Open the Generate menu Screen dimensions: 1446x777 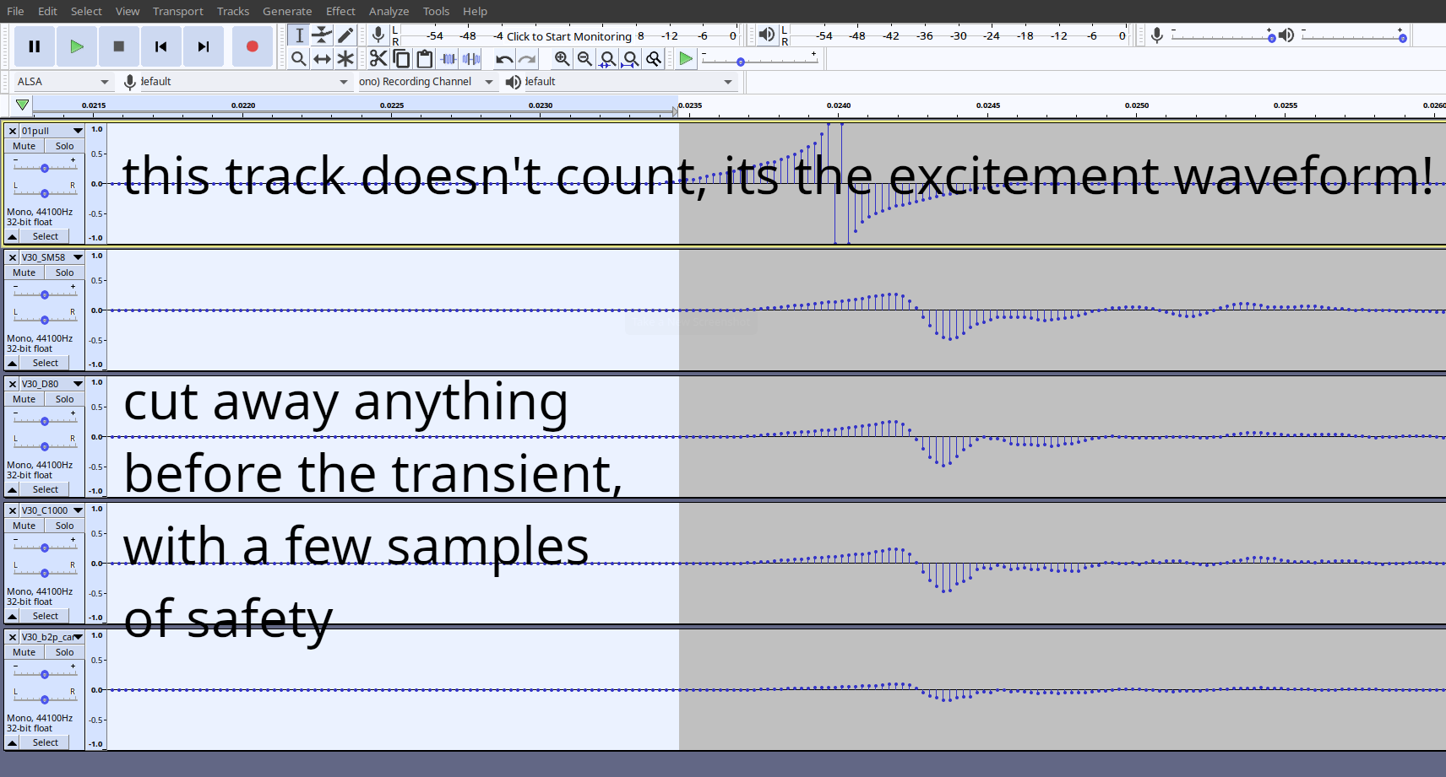click(287, 11)
